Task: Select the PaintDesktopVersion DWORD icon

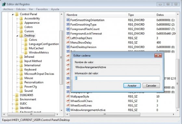Action: click(x=68, y=47)
